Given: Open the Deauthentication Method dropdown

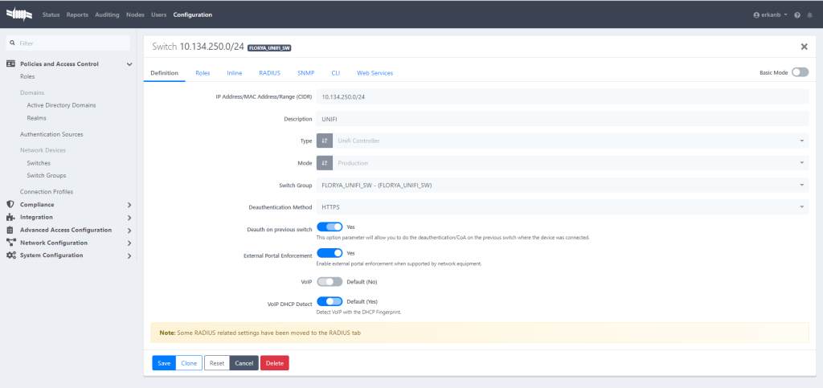Looking at the screenshot, I should coord(563,207).
